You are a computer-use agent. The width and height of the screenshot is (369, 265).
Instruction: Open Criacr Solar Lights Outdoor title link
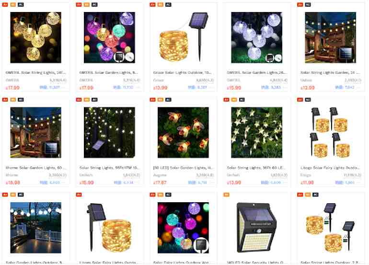183,72
